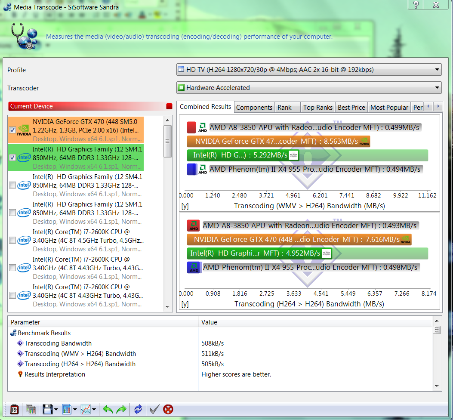Click the Transcoding (H264 > H264) Bandwidth row label
The width and height of the screenshot is (453, 420).
[x=80, y=364]
